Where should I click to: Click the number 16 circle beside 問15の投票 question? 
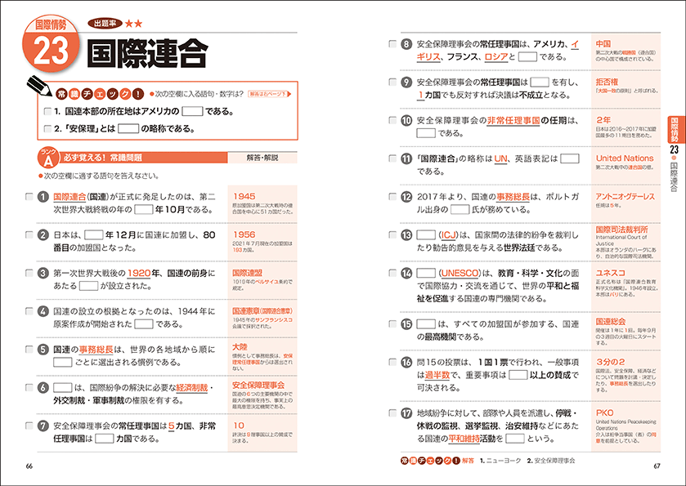406,363
